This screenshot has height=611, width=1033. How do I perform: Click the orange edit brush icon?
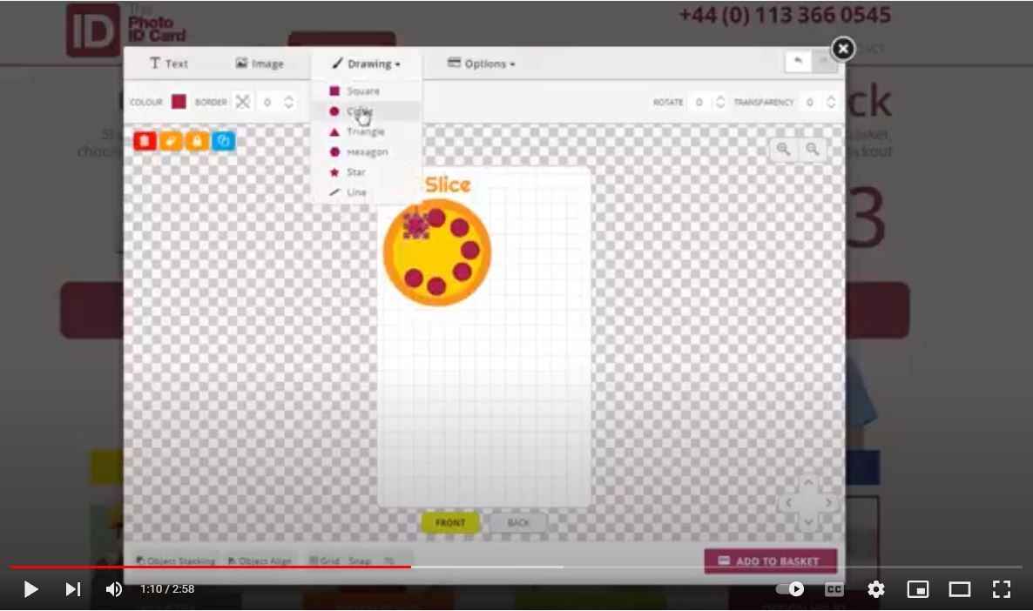point(171,140)
